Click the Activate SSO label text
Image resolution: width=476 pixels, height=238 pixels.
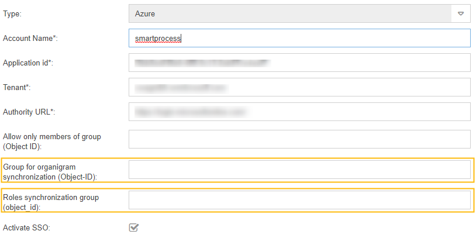tap(26, 227)
